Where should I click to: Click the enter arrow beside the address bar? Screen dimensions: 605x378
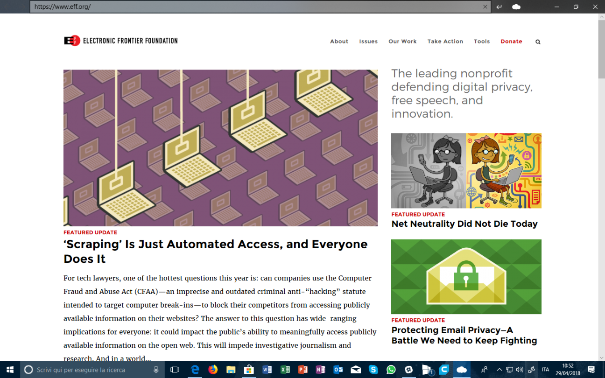[499, 7]
